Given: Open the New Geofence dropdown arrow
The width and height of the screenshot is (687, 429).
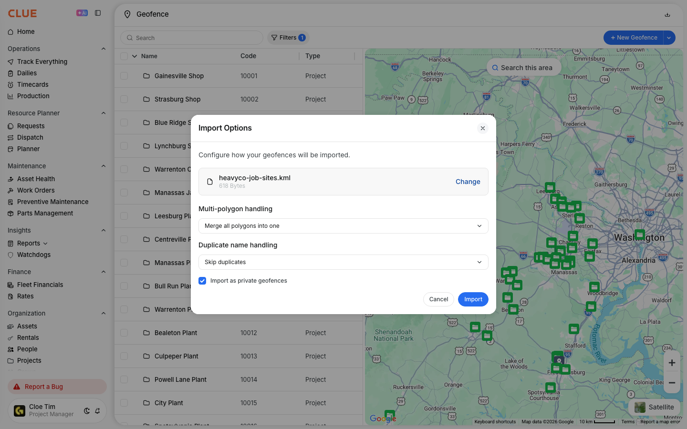Looking at the screenshot, I should [x=669, y=38].
